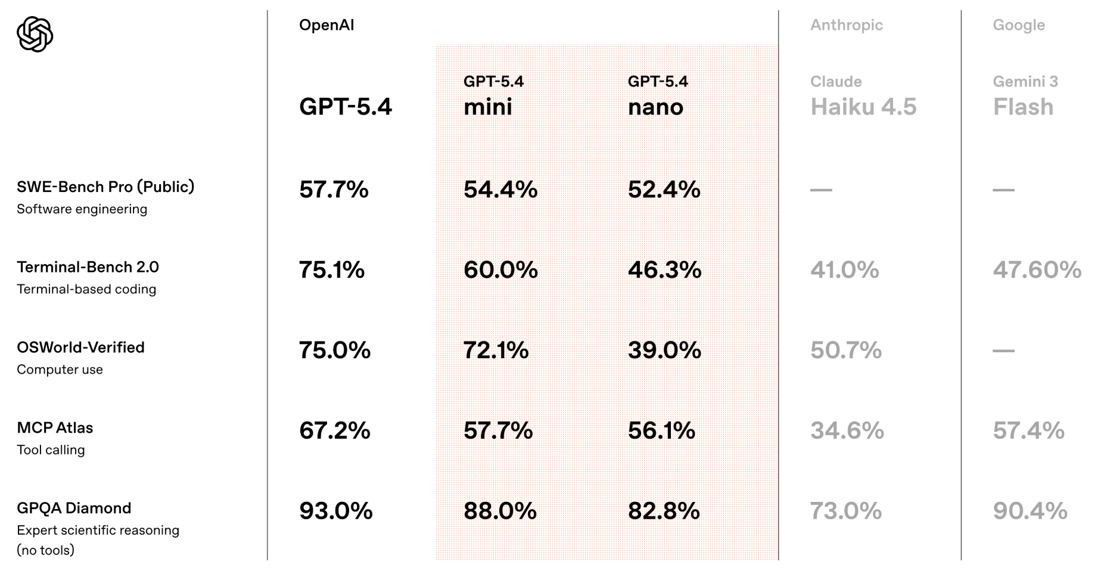Click GPT-5.4 nano's 52.4% SWE-Bench score

(x=664, y=190)
